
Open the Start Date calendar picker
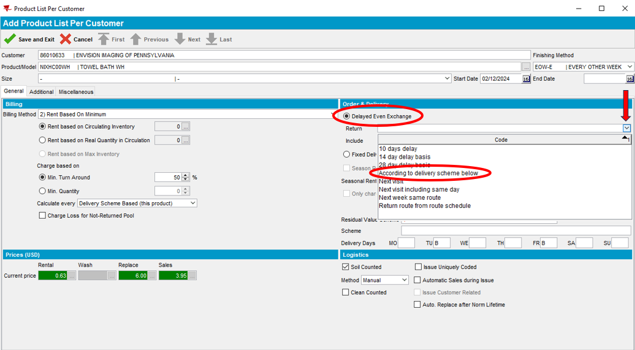point(526,79)
